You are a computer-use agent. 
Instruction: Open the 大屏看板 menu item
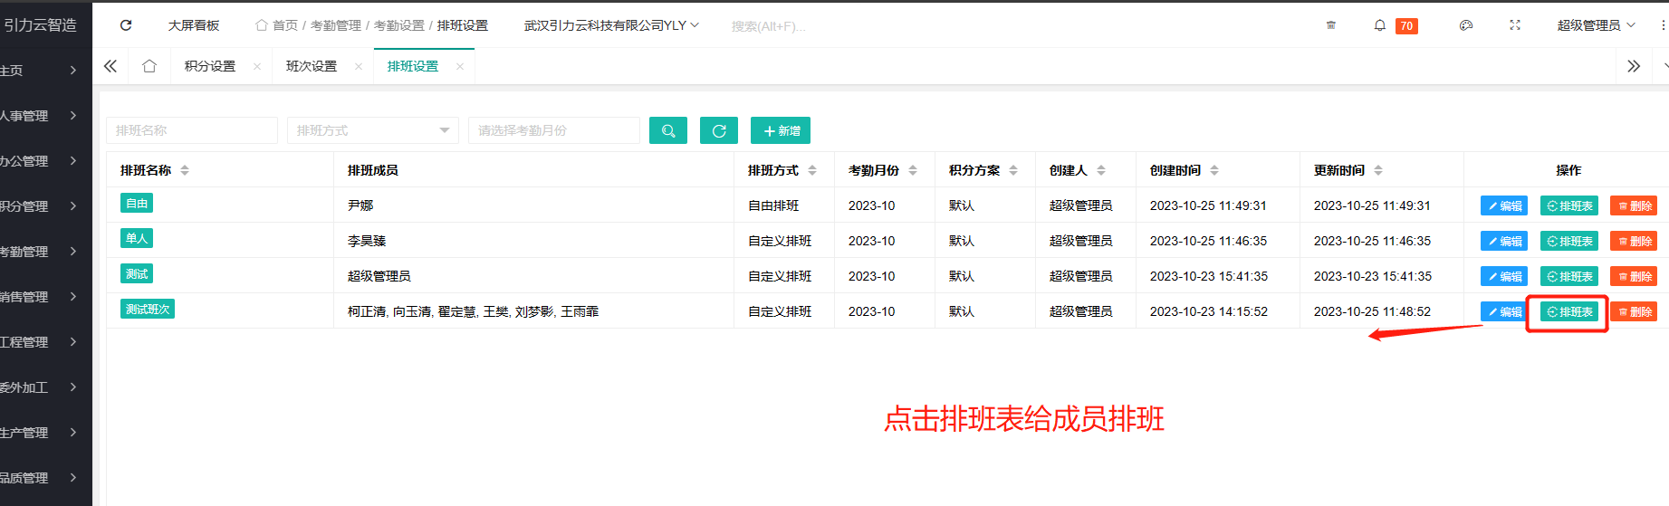click(194, 25)
